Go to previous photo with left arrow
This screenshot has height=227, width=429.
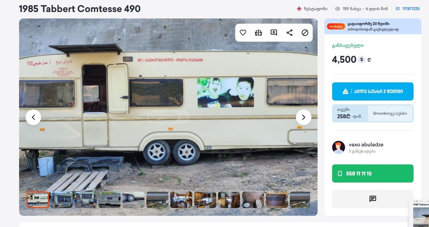point(34,117)
